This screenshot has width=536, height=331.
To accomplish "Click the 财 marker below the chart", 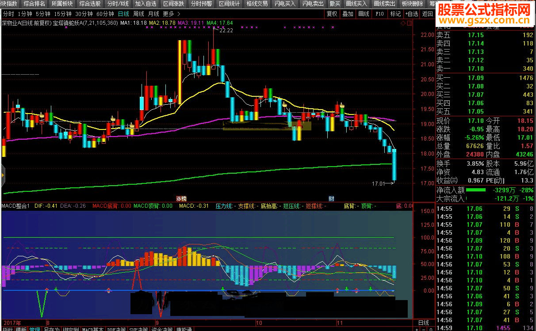I will click(331, 198).
